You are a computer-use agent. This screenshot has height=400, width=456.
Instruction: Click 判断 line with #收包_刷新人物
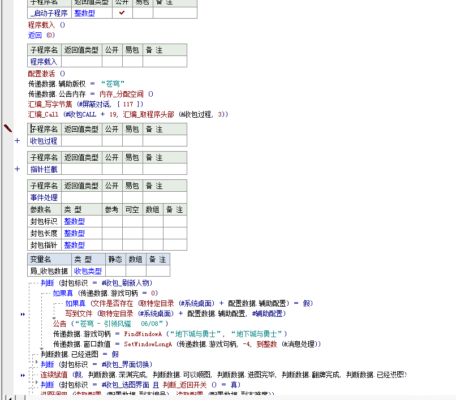97,283
